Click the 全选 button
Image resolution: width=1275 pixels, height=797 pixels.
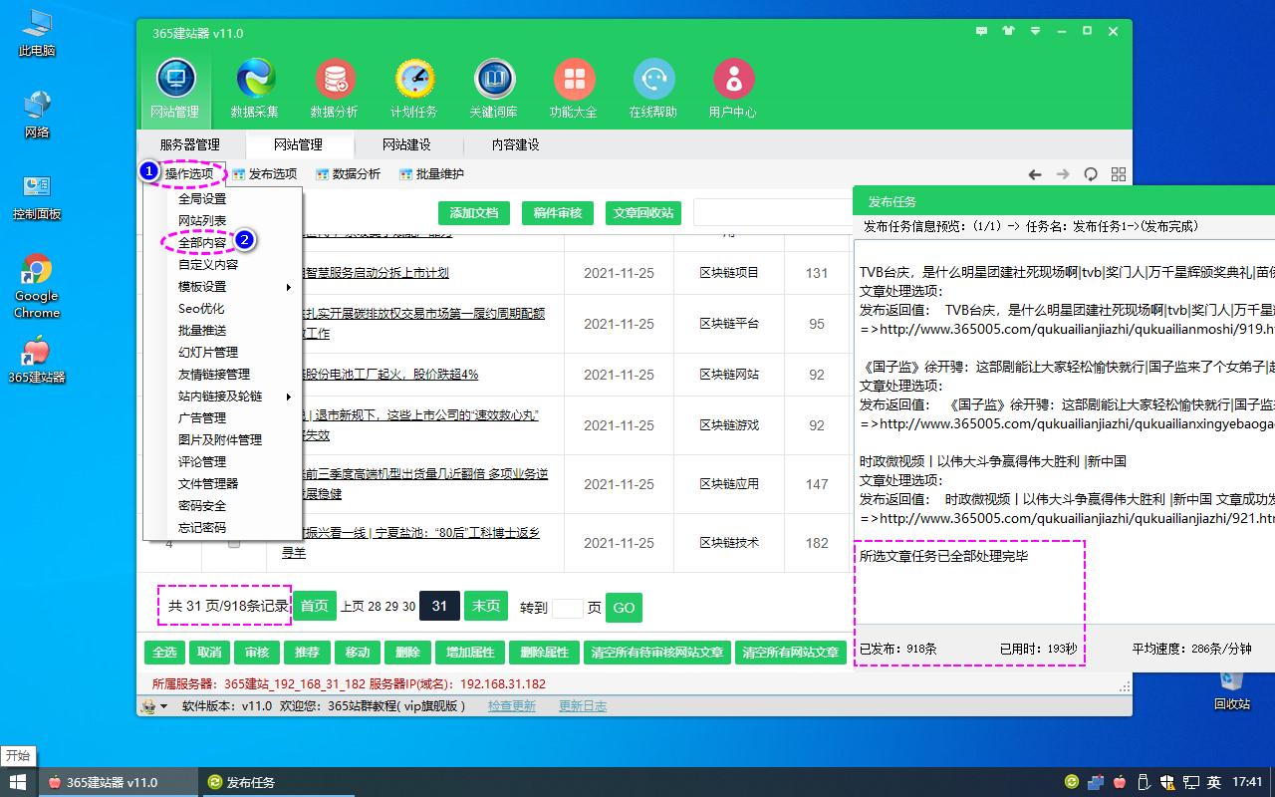[164, 653]
